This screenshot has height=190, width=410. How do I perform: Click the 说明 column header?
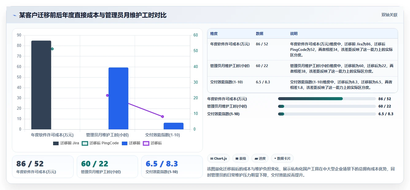click(294, 34)
